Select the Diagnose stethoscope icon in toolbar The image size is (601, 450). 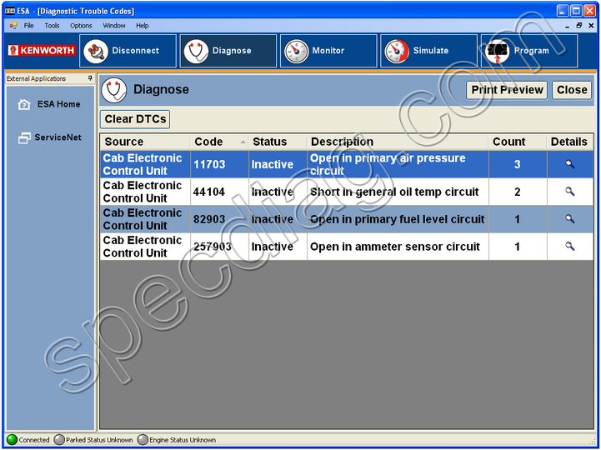(x=196, y=51)
